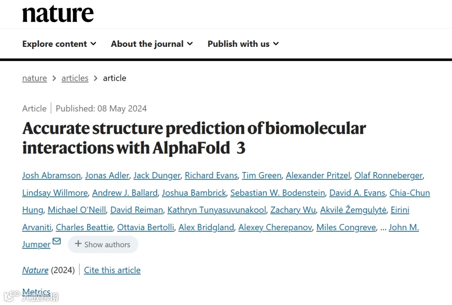Open the articles breadcrumb link
This screenshot has width=452, height=305.
coord(75,78)
